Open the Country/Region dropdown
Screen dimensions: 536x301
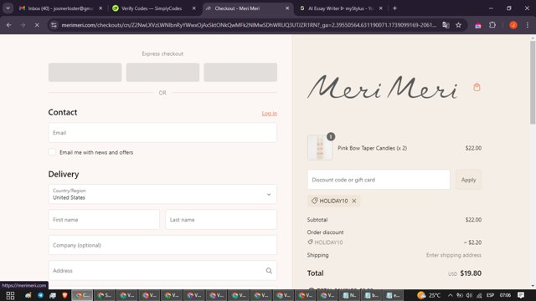[162, 194]
